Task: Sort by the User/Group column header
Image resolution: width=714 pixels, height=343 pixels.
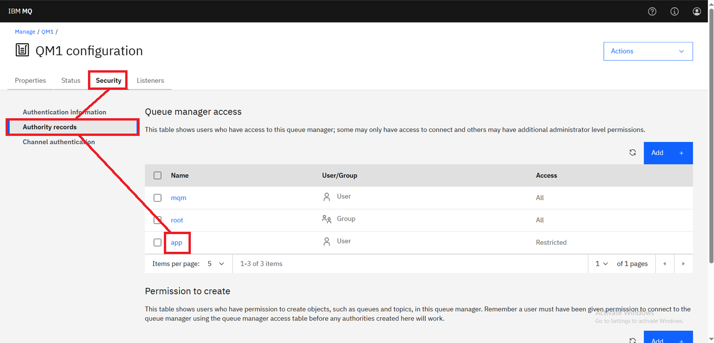Action: pyautogui.click(x=340, y=175)
